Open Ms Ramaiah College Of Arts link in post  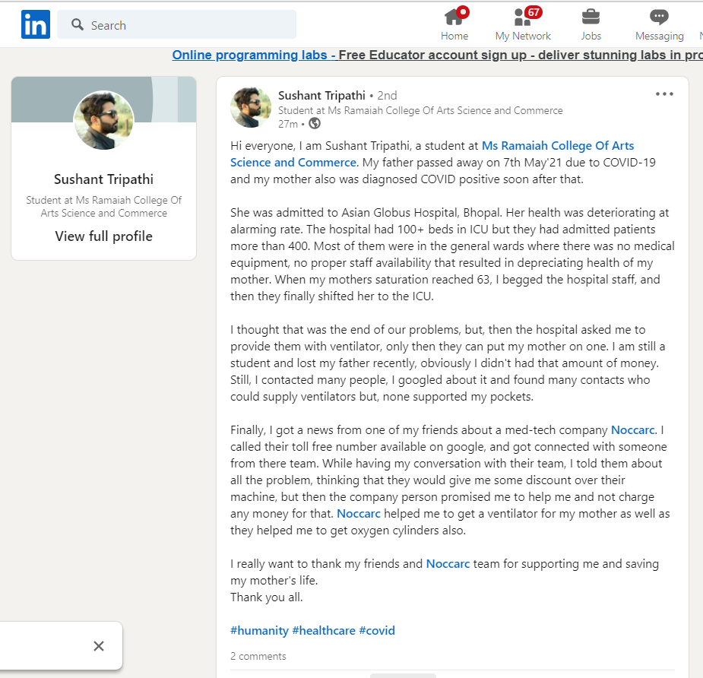(432, 154)
